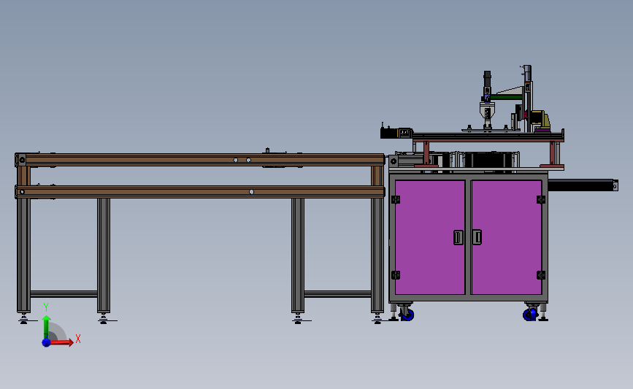Viewport: 633px width, 389px height.
Task: Click the red X axis arrow of the triad
Action: point(62,342)
